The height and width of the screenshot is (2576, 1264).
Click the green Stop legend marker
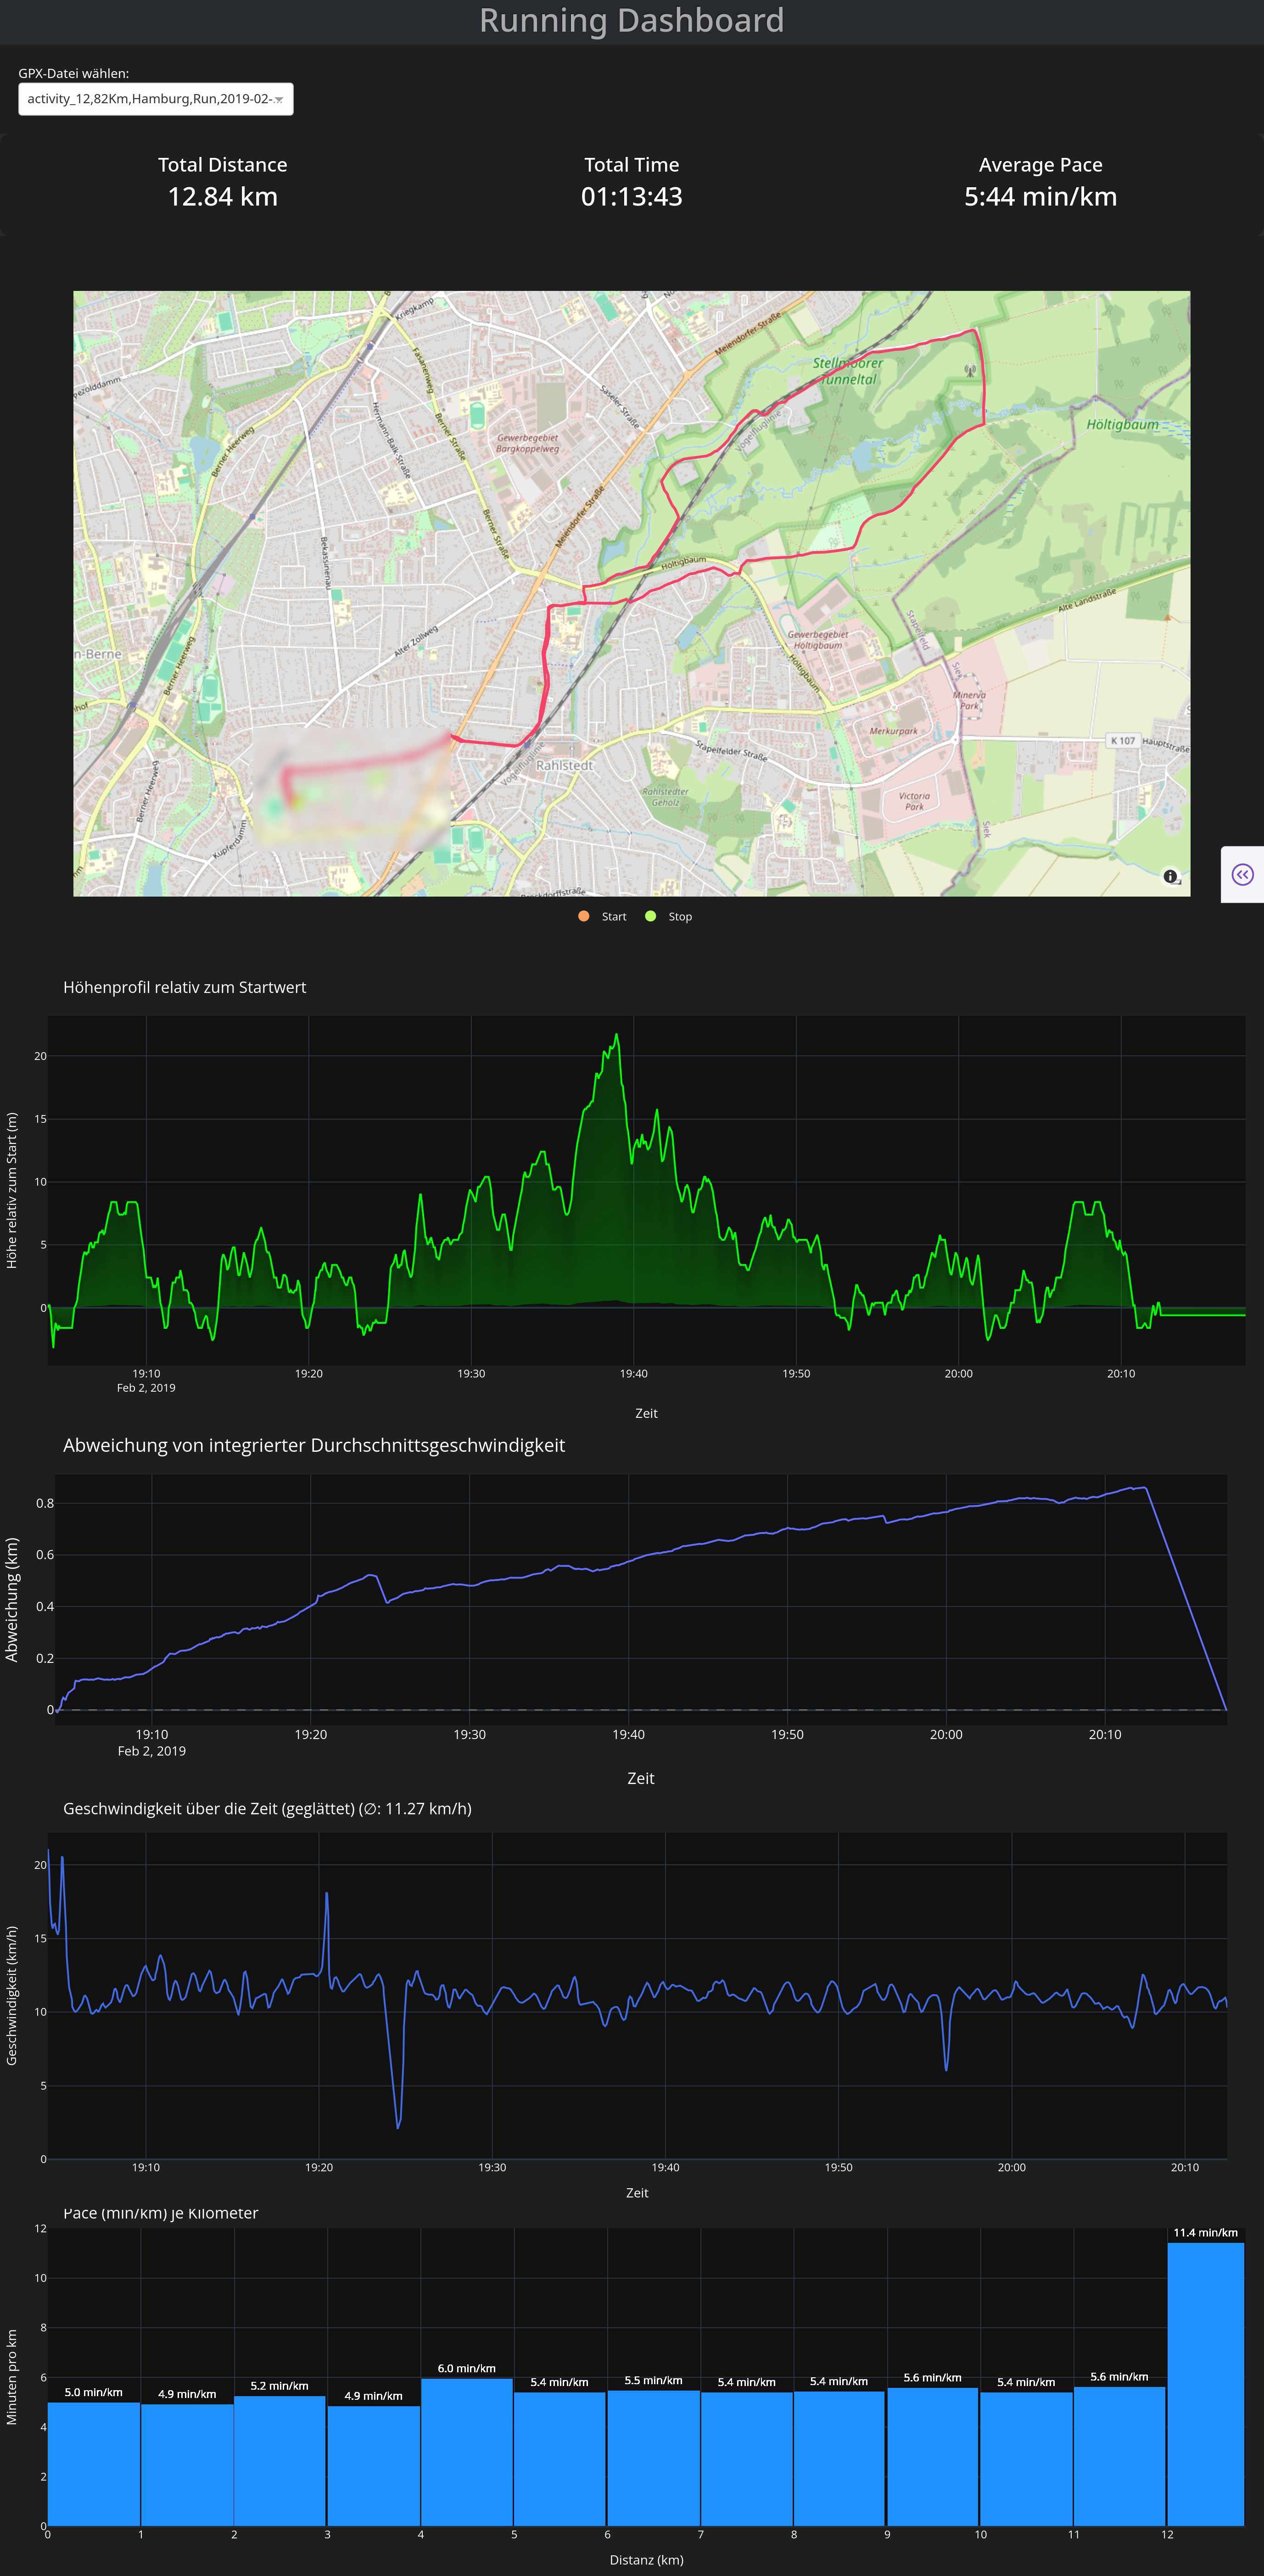pos(651,916)
